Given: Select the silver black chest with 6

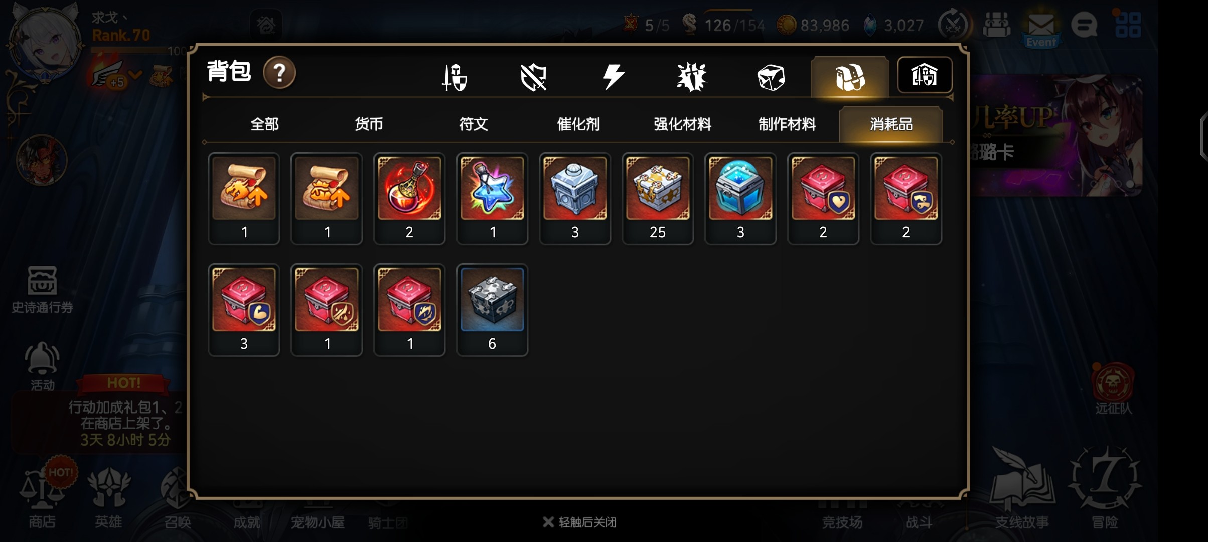Looking at the screenshot, I should (492, 310).
